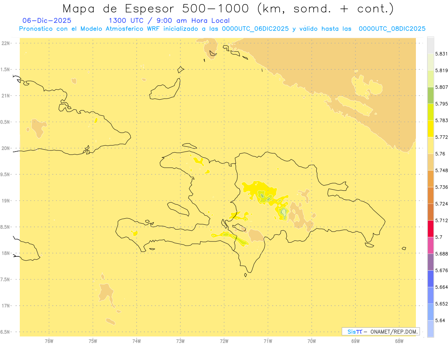Click the legend value 5.676
The image size is (448, 346).
tap(442, 270)
